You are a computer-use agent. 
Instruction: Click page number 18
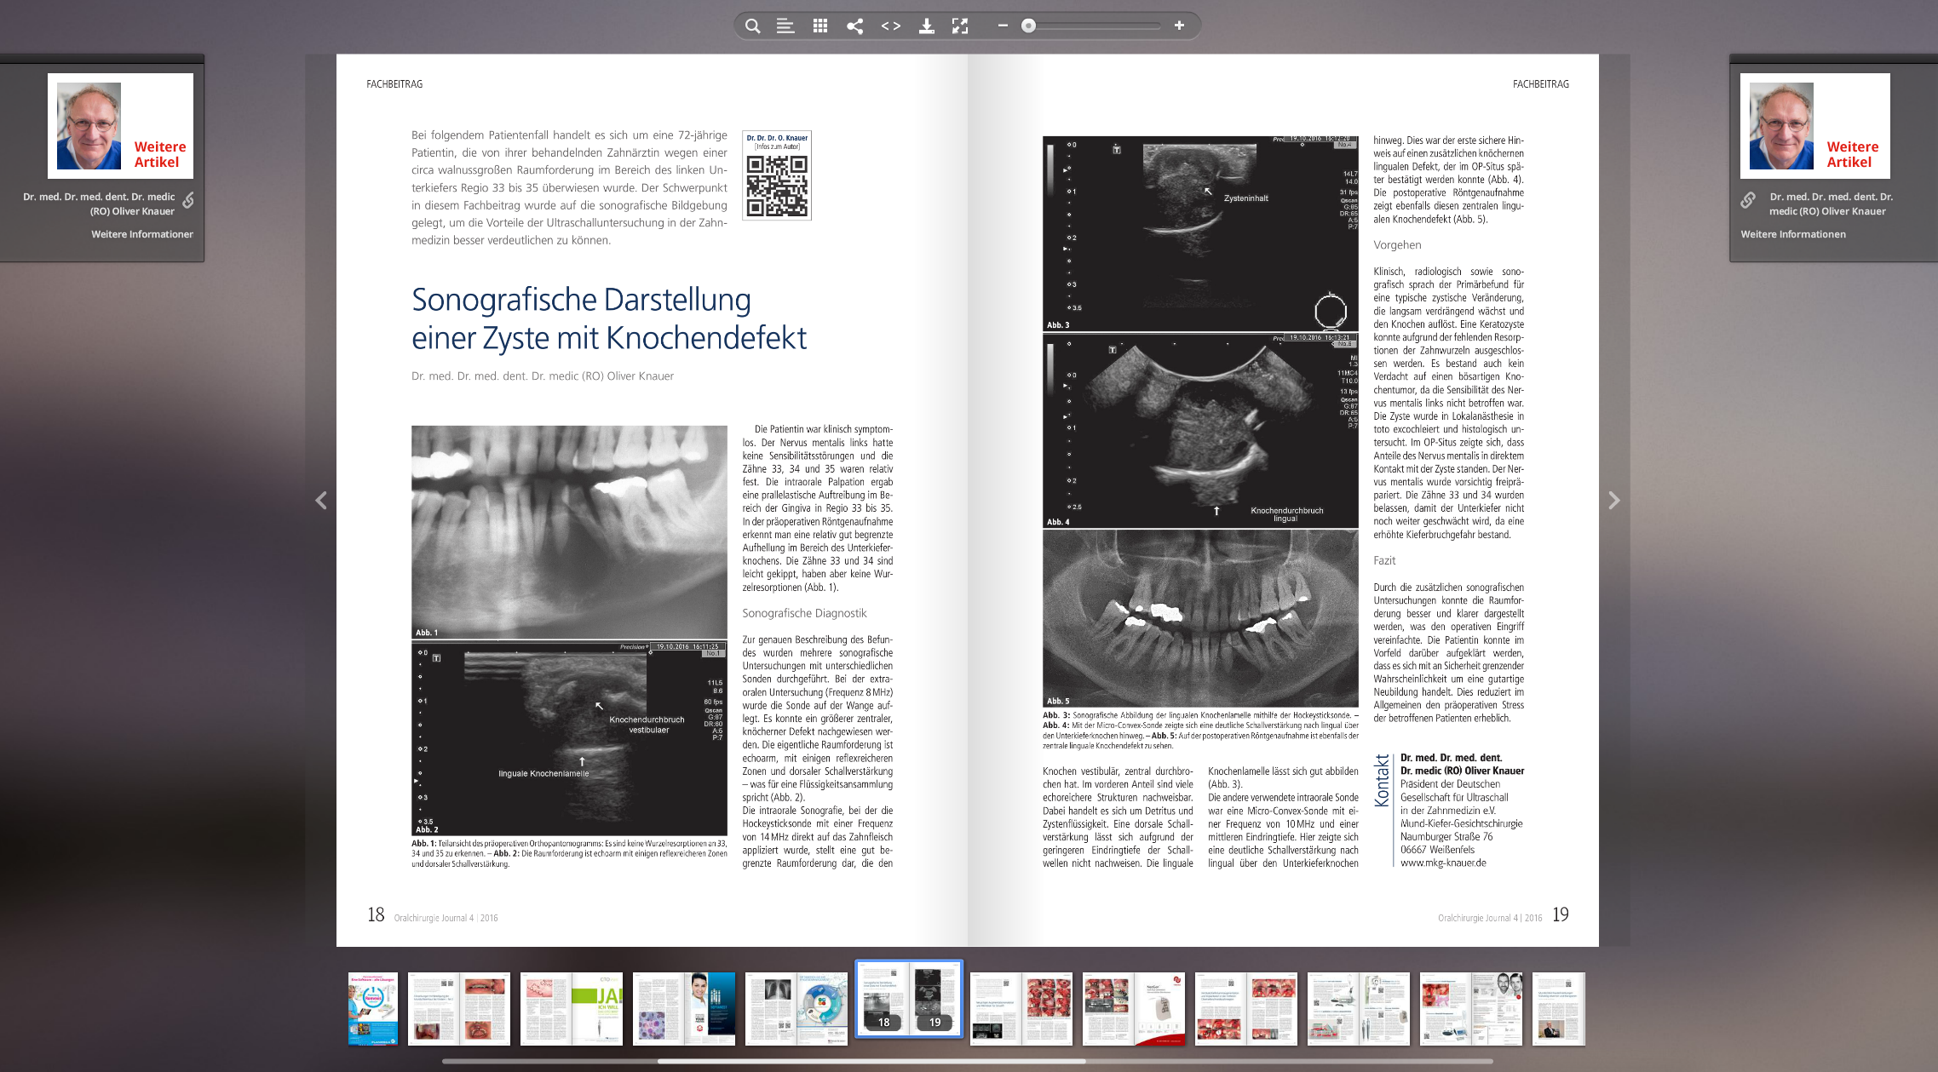pos(376,914)
